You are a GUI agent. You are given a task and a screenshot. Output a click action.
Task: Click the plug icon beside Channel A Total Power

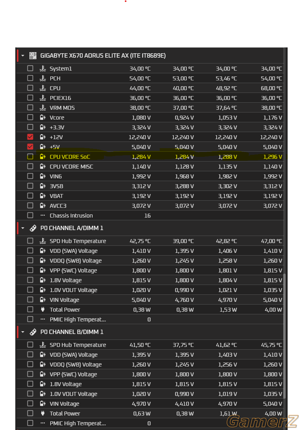[42, 310]
